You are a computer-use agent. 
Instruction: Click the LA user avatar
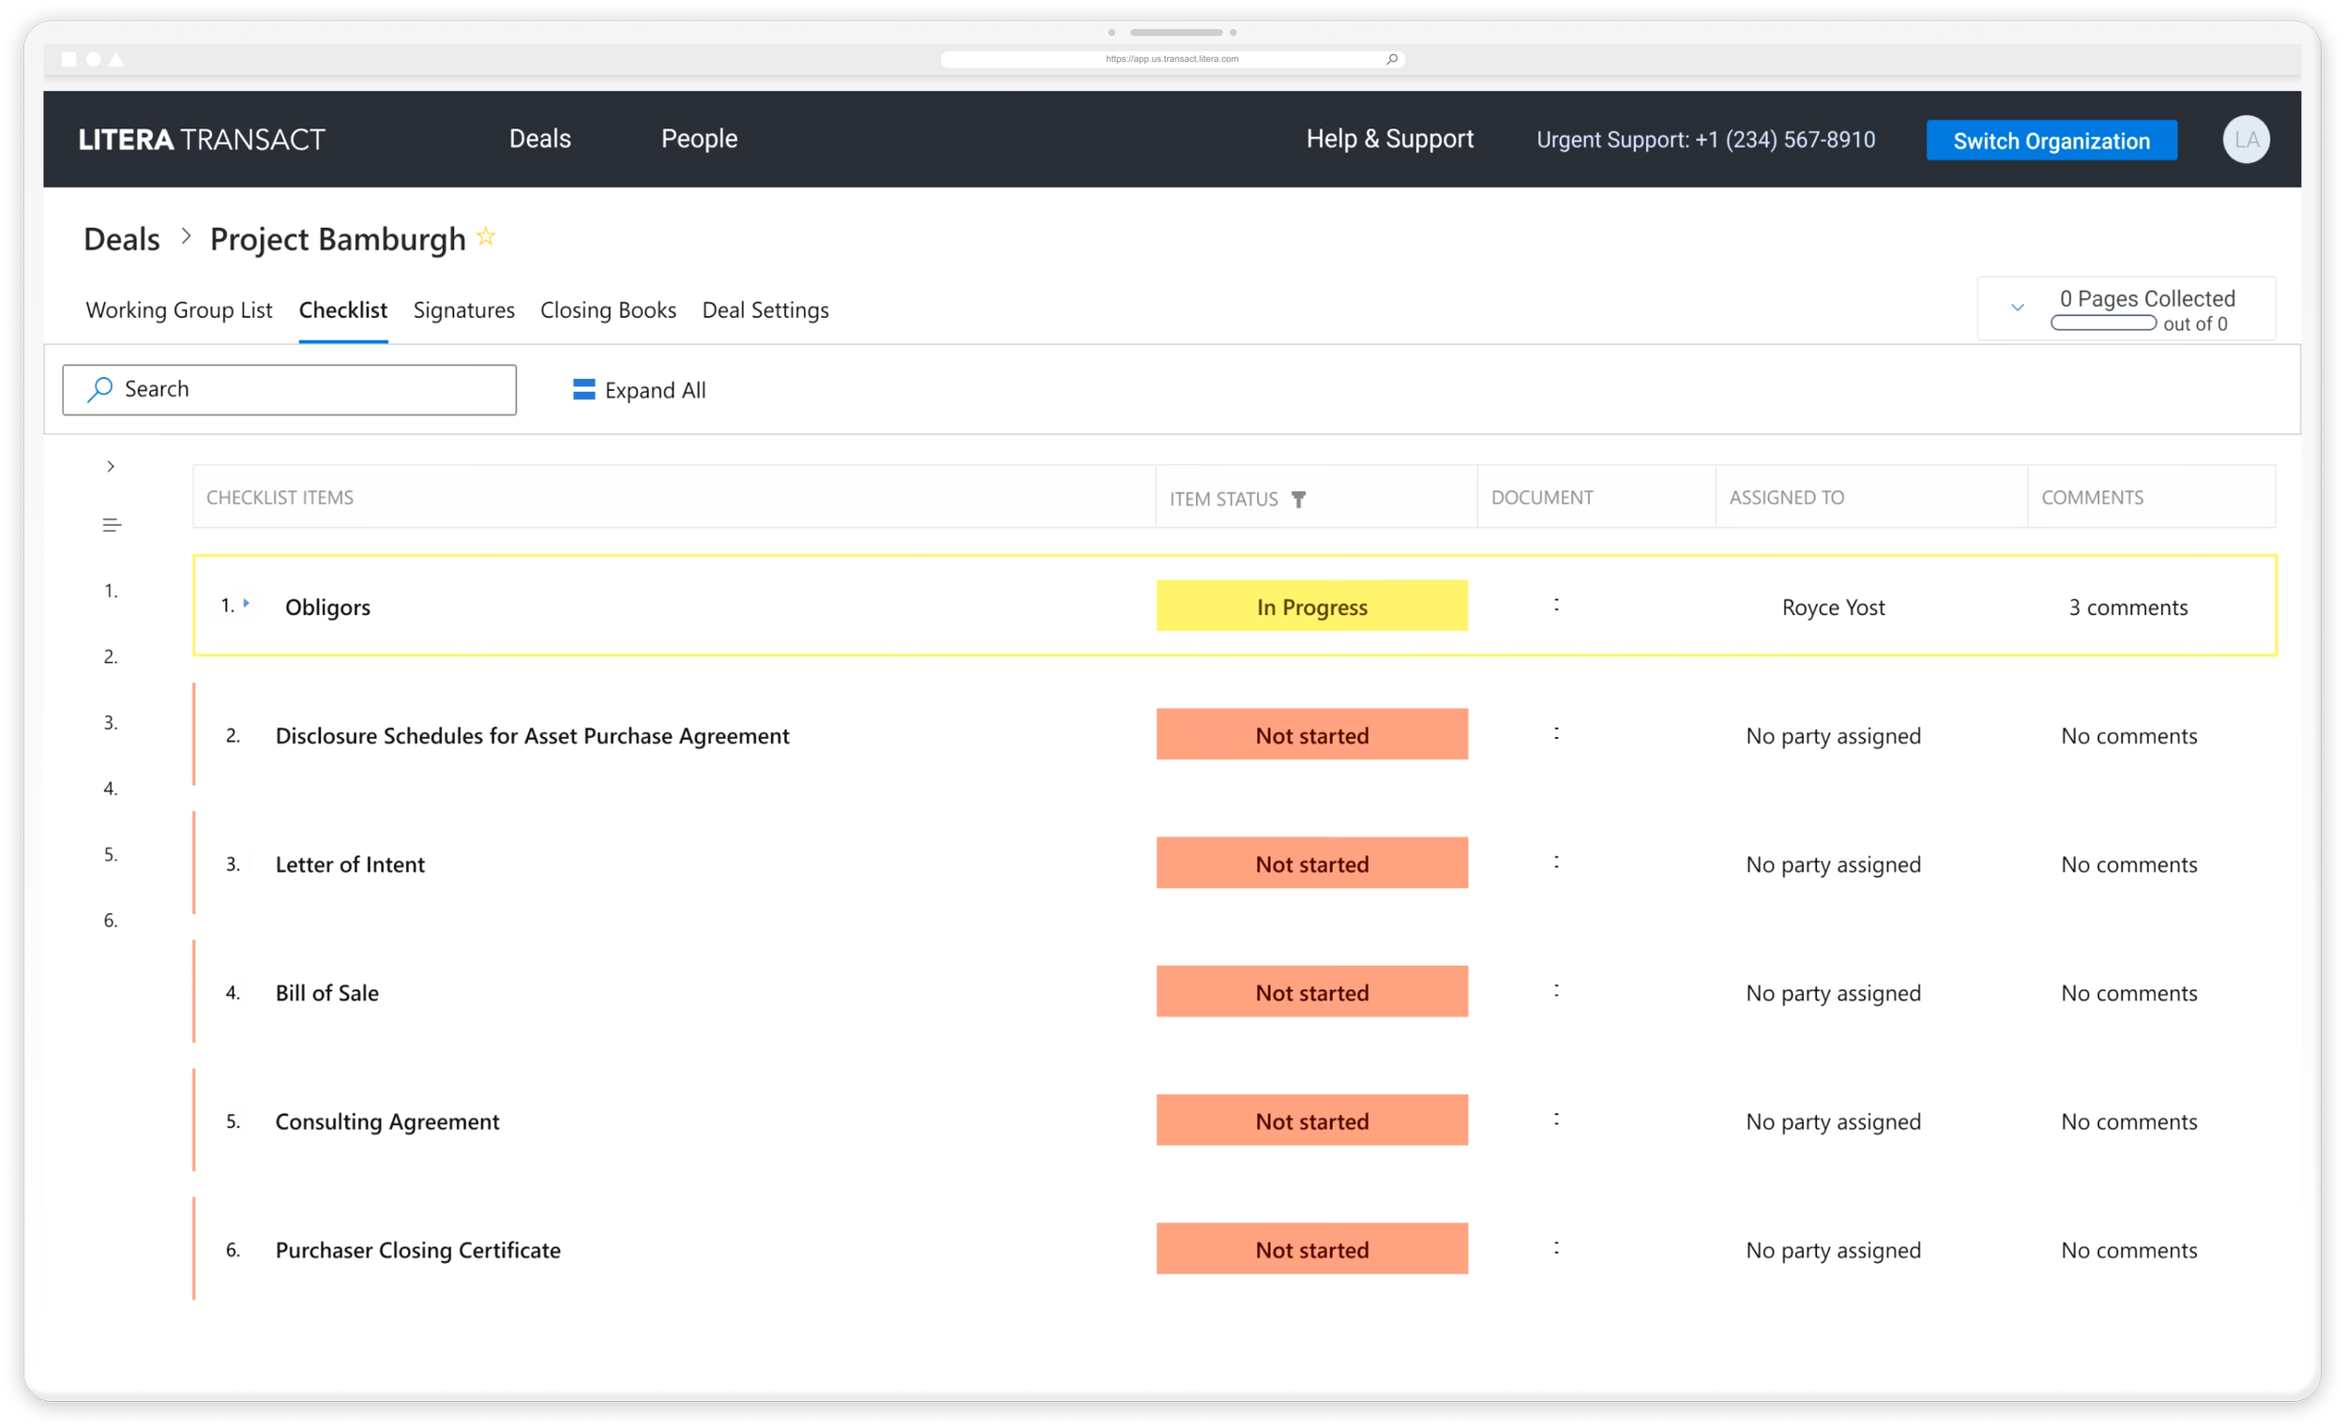coord(2245,140)
